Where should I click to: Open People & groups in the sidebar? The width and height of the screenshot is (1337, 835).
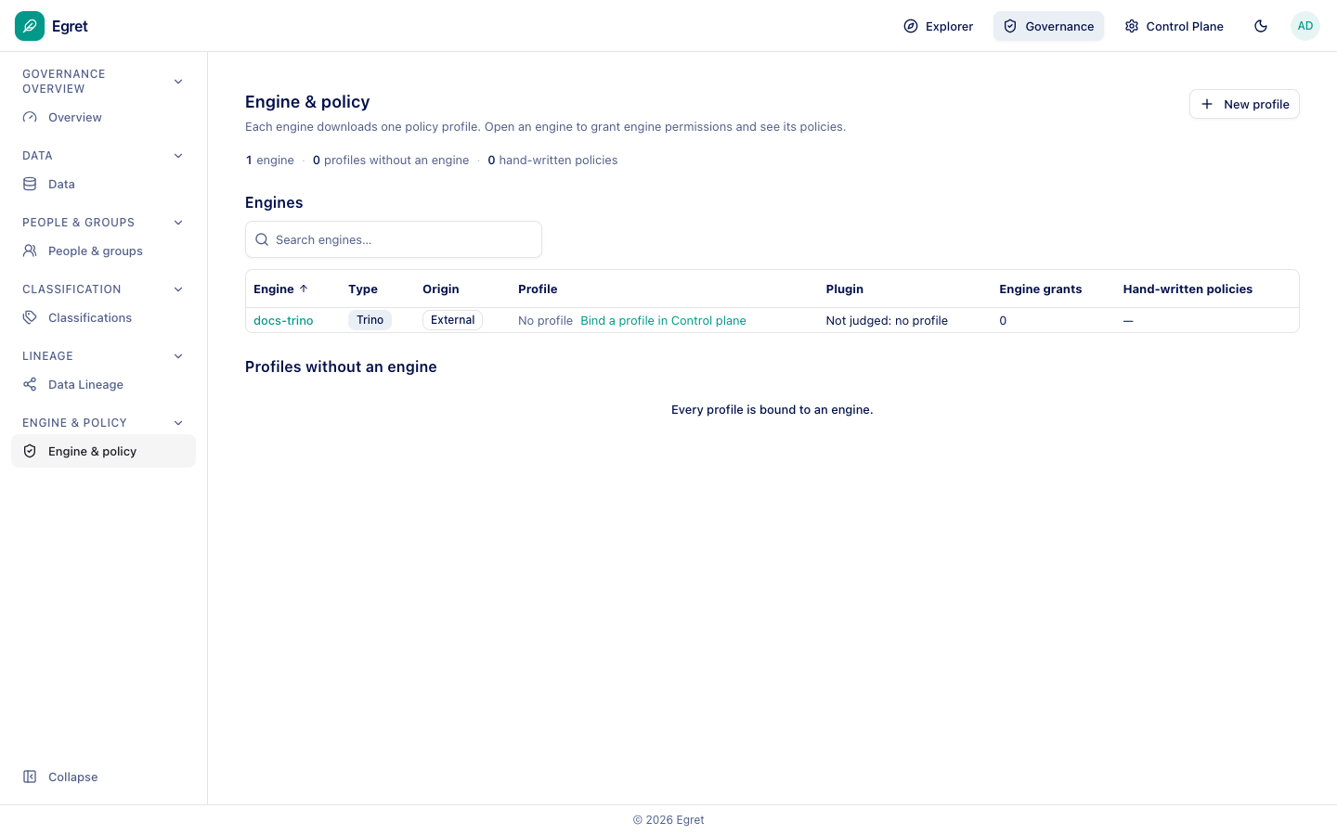pyautogui.click(x=103, y=251)
